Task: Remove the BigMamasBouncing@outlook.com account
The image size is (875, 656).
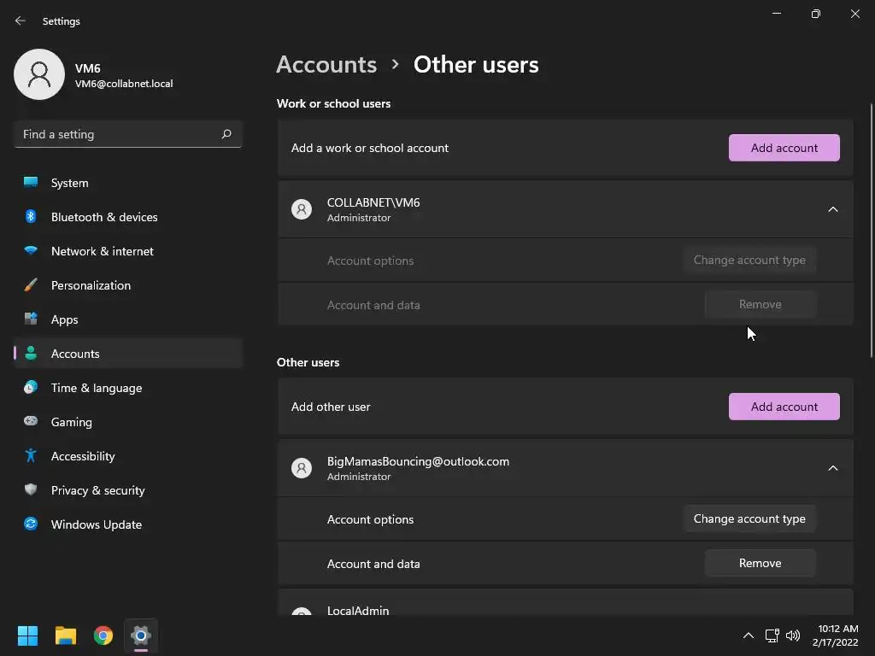Action: [x=760, y=564]
